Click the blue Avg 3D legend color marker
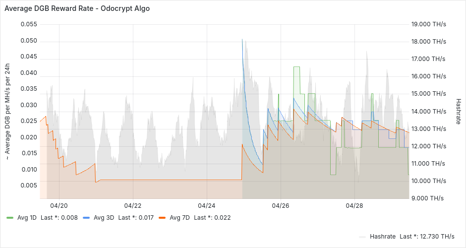The height and width of the screenshot is (248, 466). pyautogui.click(x=86, y=217)
